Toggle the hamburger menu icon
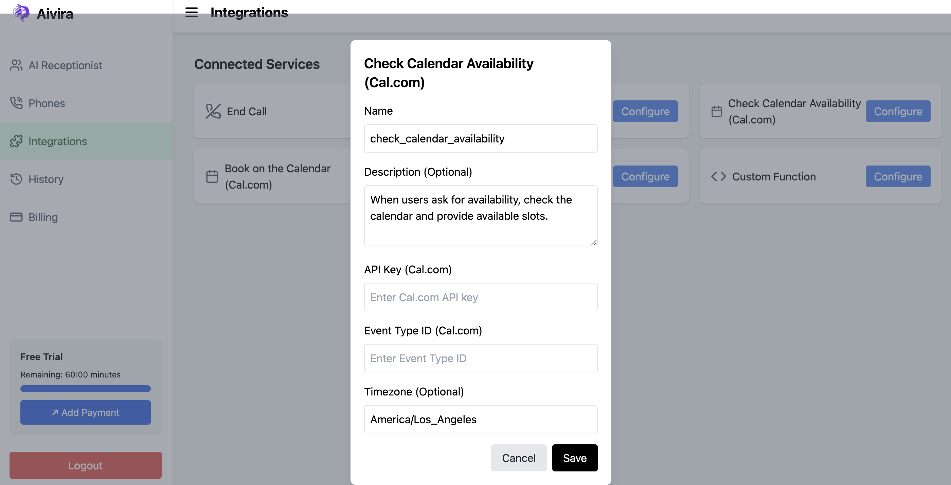 point(191,13)
